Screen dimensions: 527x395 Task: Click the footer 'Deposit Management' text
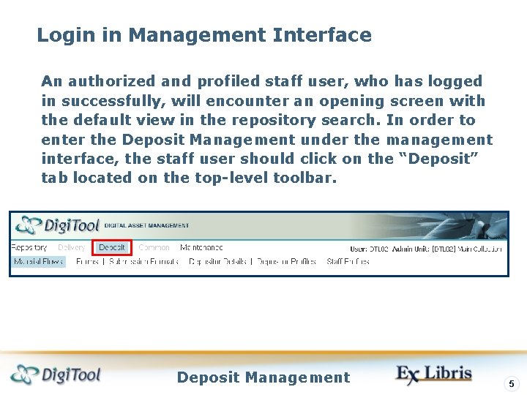[263, 377]
